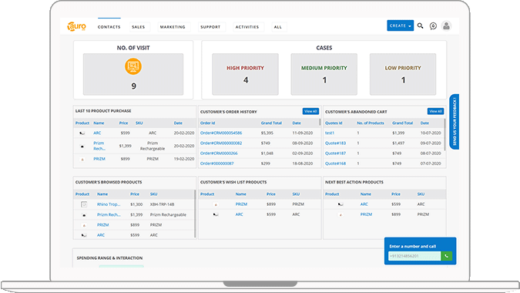The width and height of the screenshot is (520, 293).
Task: Open Send Us Your Feedback side tab
Action: point(455,122)
